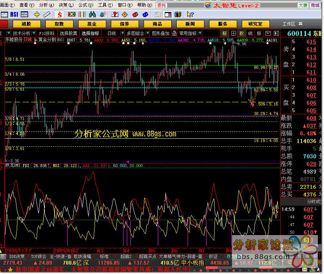
Task: Expand the 常用指标 dropdown arrow
Action: (200, 33)
